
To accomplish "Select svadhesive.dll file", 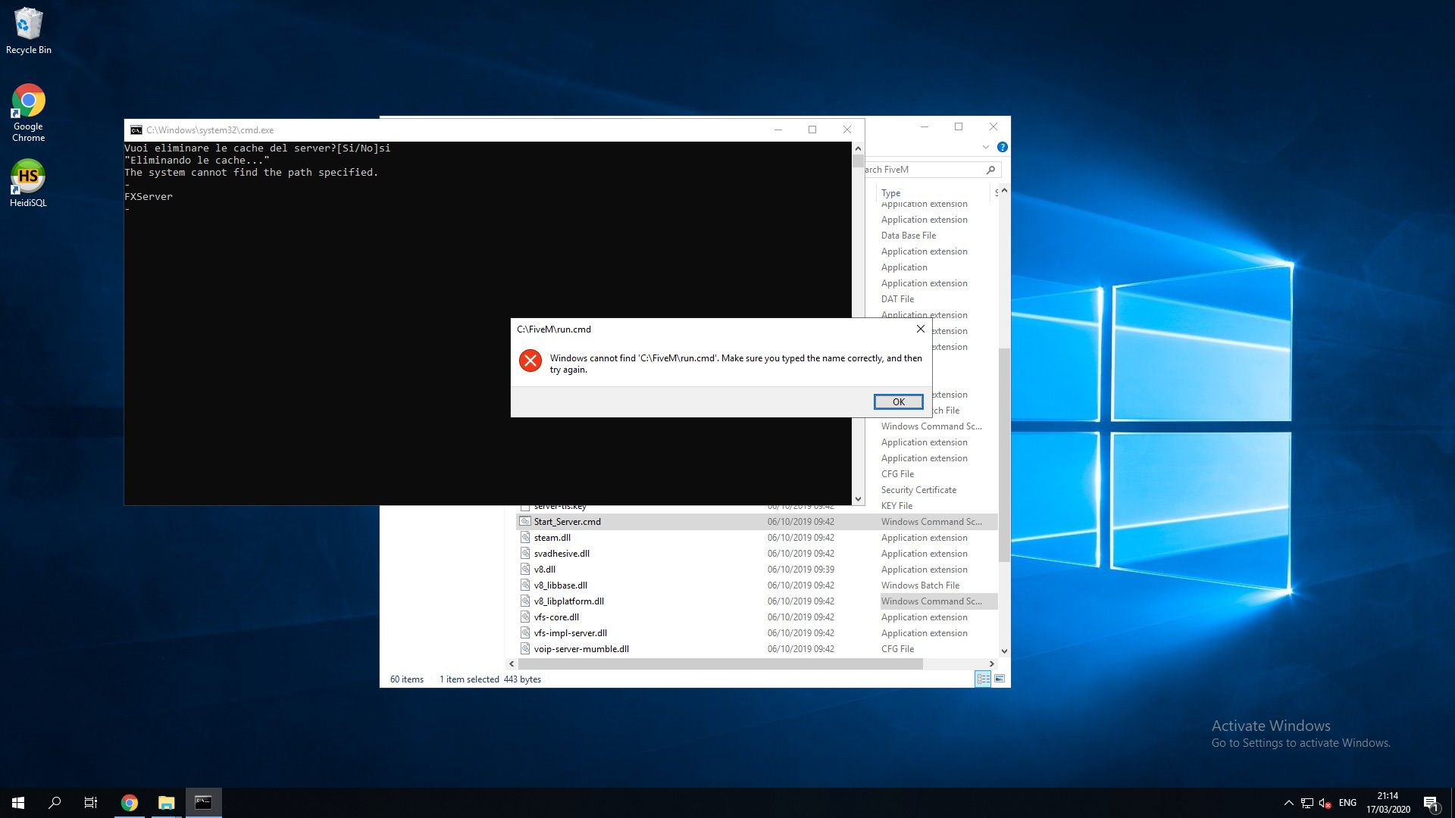I will point(562,554).
